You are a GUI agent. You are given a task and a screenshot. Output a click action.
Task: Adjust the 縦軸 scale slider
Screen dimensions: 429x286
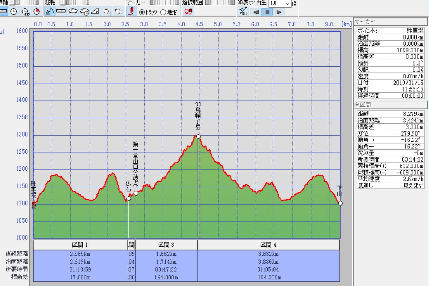[x=77, y=2]
